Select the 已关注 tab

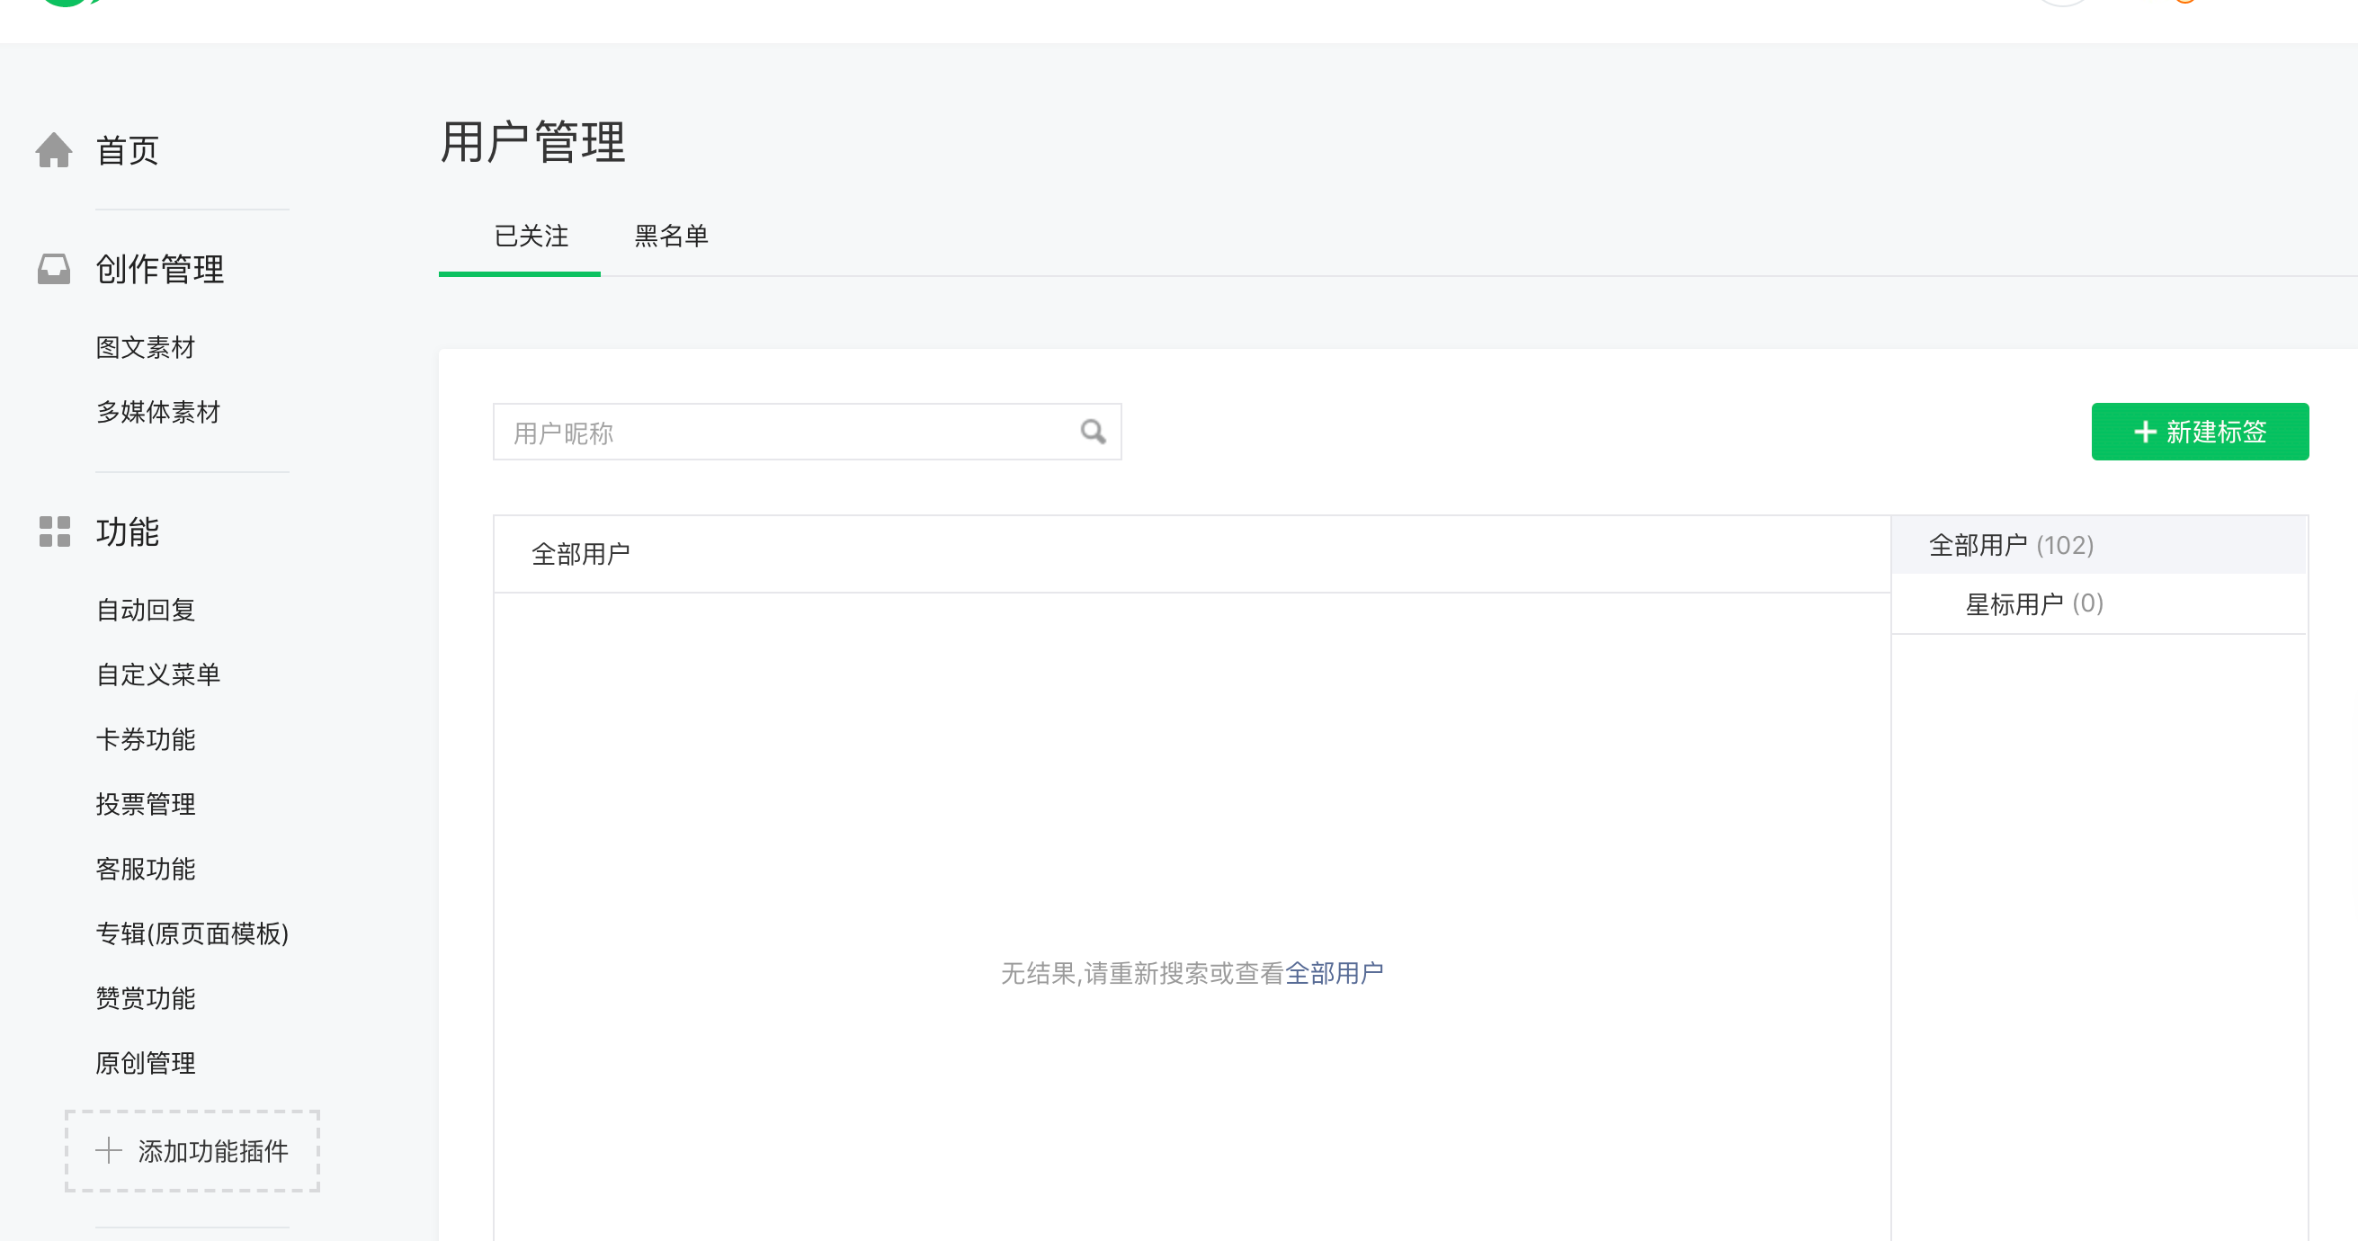531,237
